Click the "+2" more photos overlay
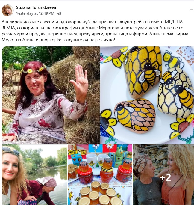194x205 pixels. (165, 177)
